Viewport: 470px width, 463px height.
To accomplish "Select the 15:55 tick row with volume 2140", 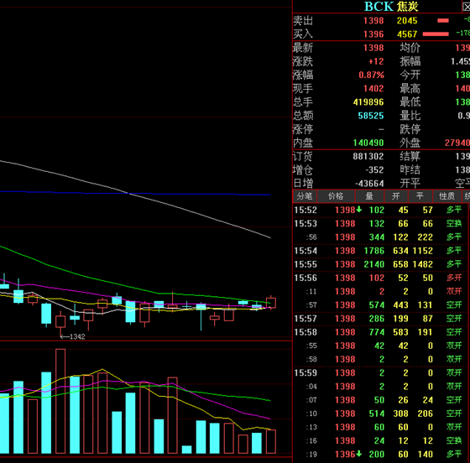I will (380, 264).
